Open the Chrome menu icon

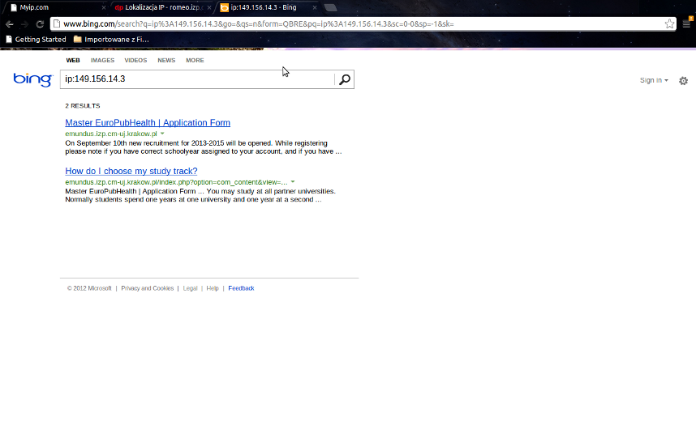[687, 24]
